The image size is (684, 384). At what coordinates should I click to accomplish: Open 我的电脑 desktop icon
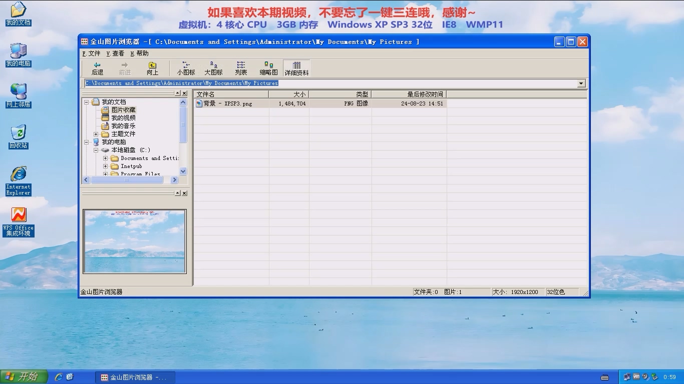tap(18, 54)
